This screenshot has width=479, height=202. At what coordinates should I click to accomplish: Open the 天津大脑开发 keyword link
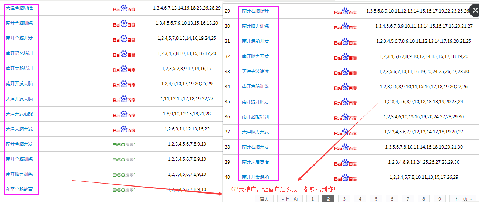[19, 129]
